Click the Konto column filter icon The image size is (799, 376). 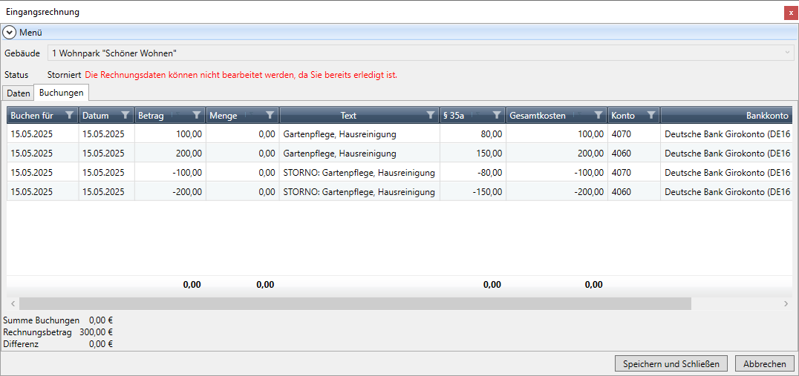(651, 115)
